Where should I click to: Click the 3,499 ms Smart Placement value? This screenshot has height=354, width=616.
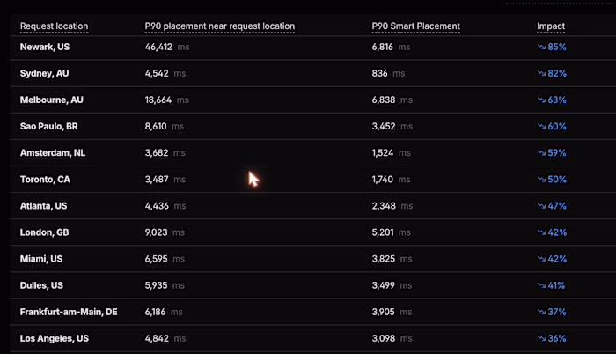pos(392,285)
